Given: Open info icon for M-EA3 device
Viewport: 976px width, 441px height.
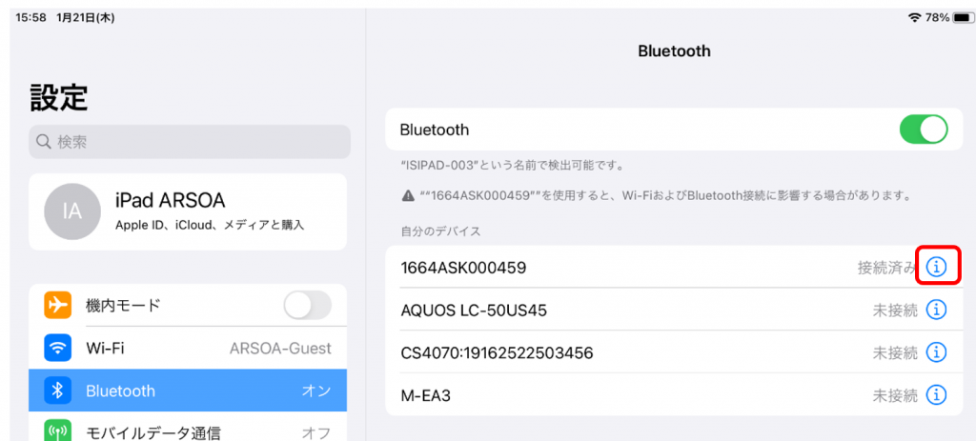Looking at the screenshot, I should (x=937, y=394).
